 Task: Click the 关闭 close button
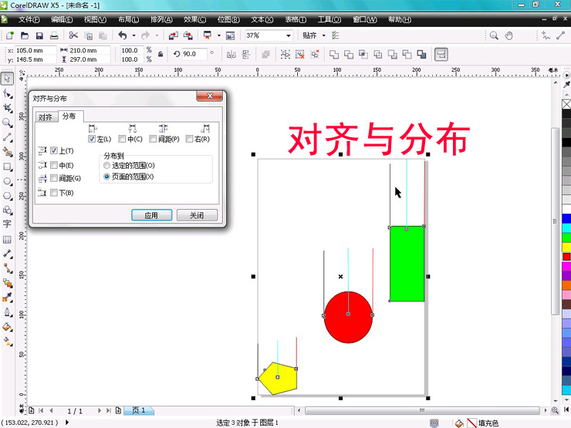197,216
